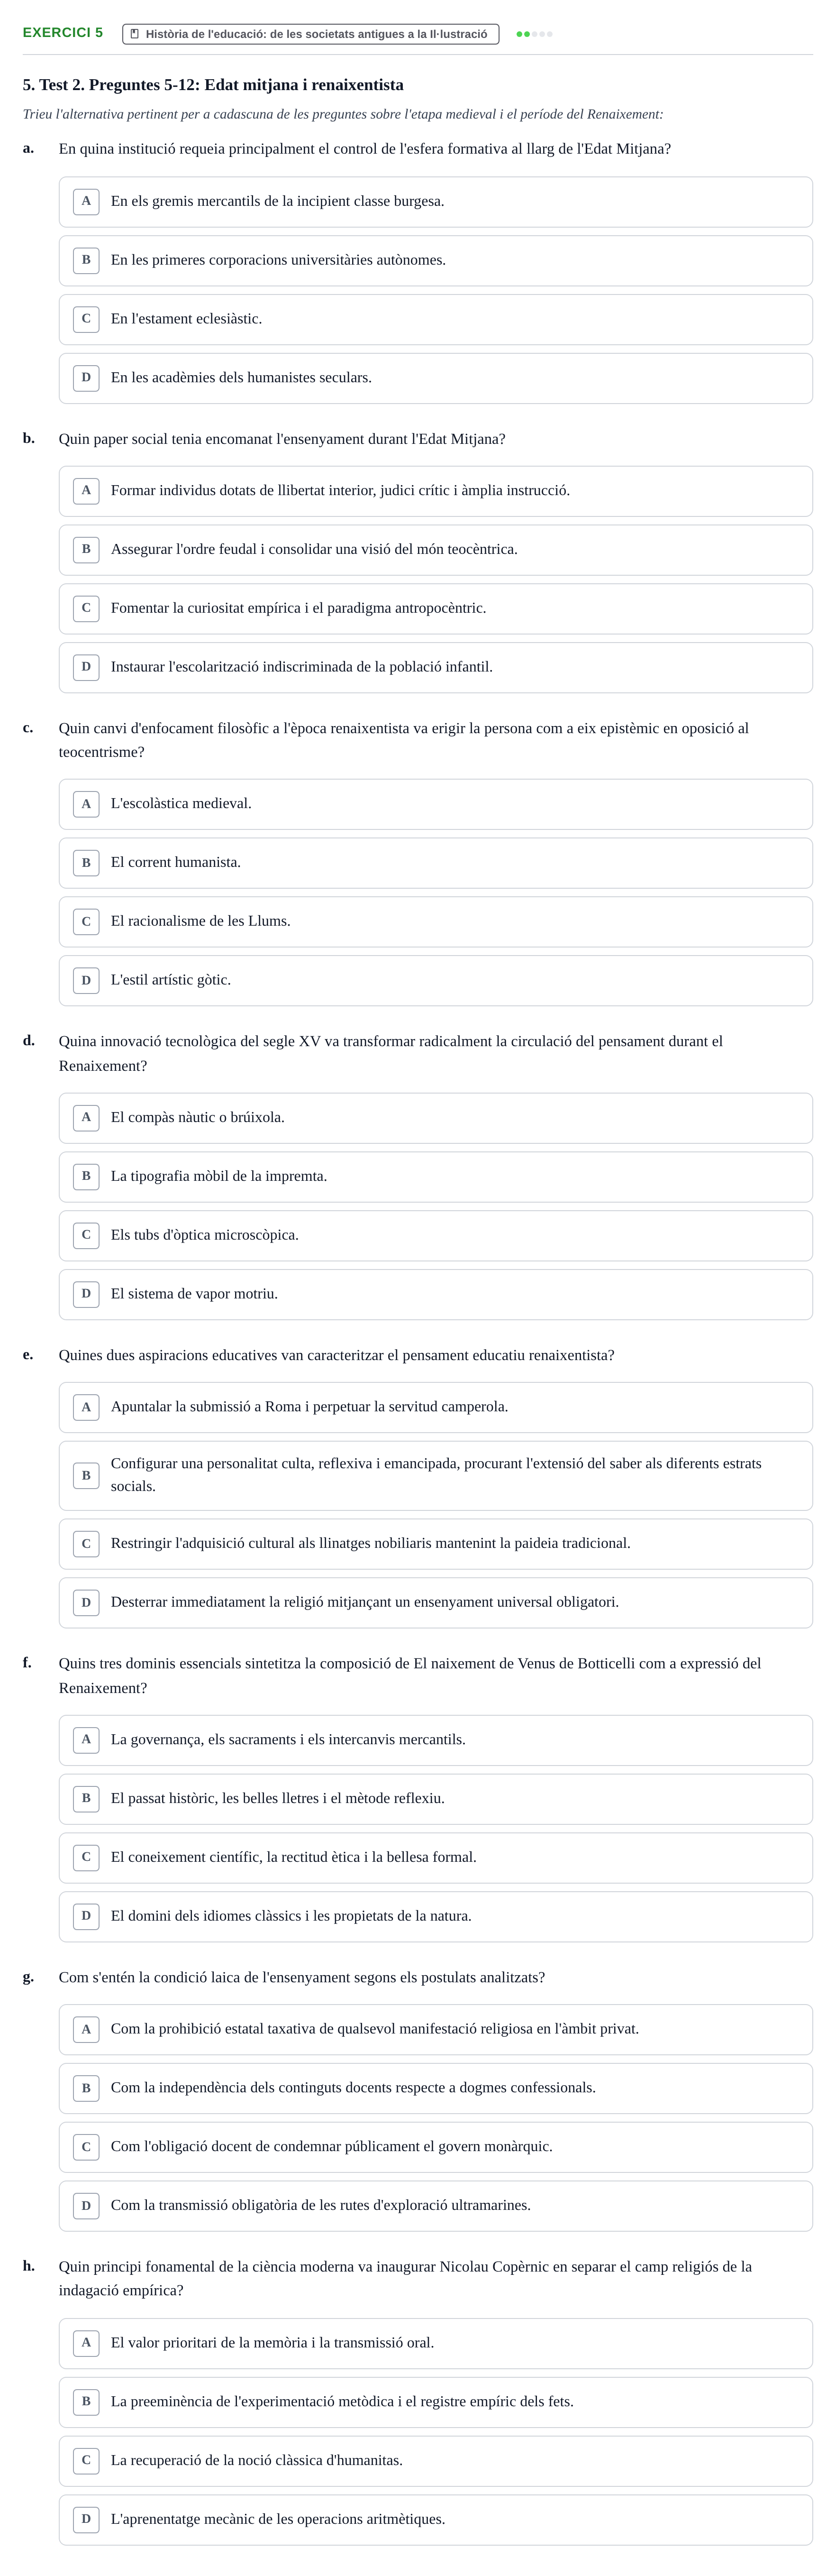Choose 'La tipografia mòbil de la impremta'
The height and width of the screenshot is (2576, 836).
pos(436,1177)
